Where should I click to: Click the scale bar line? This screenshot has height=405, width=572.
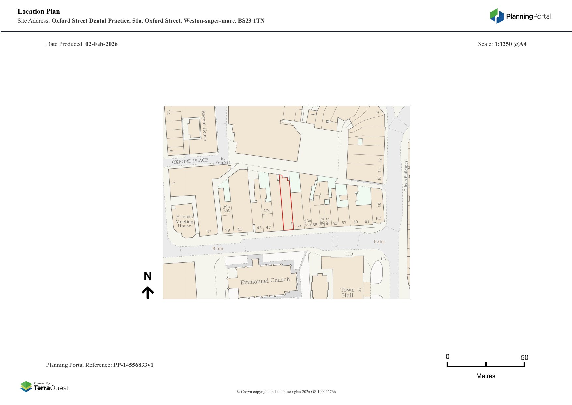(486, 366)
